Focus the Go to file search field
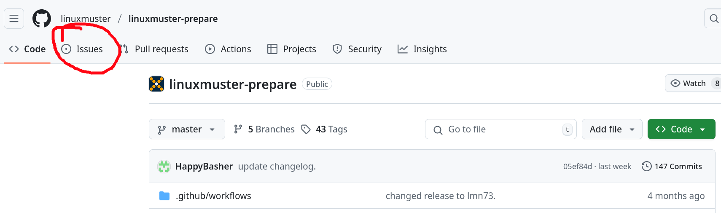This screenshot has width=721, height=213. point(501,129)
